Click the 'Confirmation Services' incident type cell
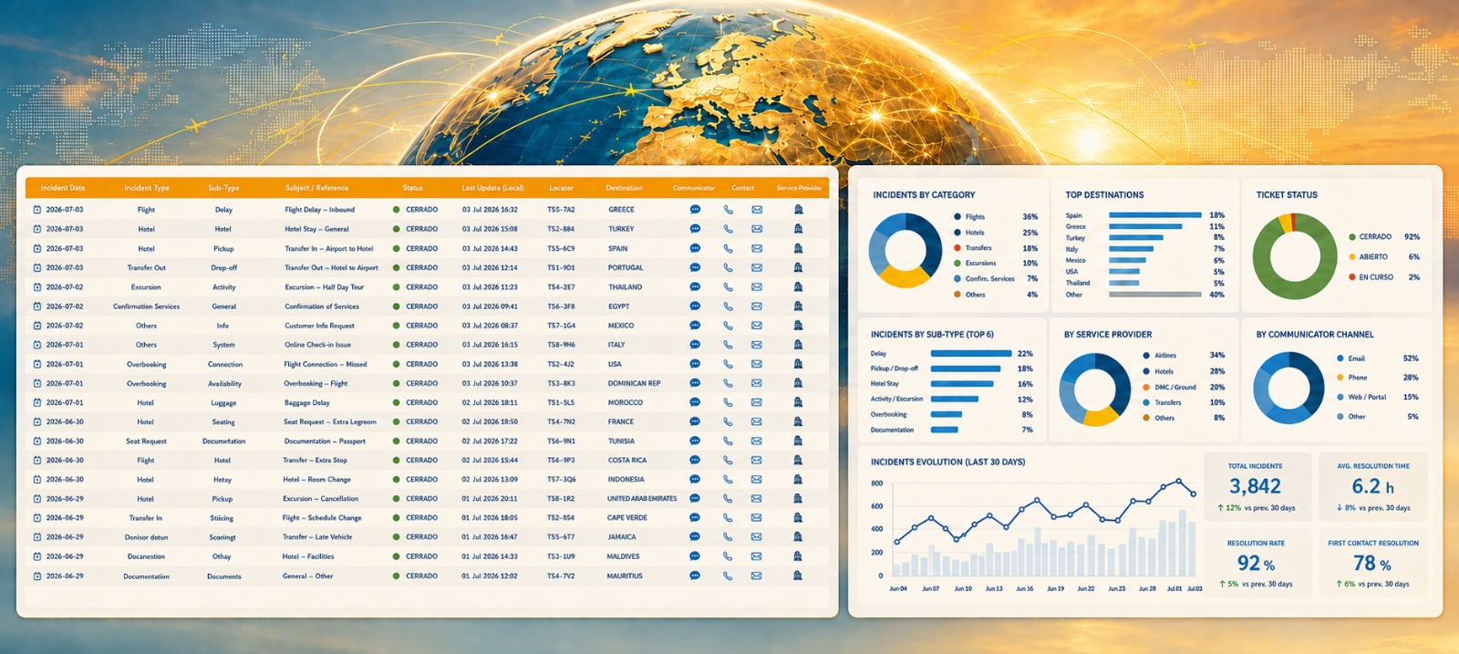Screen dimensions: 1459x654 pos(146,306)
